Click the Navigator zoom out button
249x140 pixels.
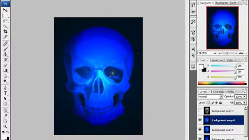pyautogui.click(x=215, y=53)
